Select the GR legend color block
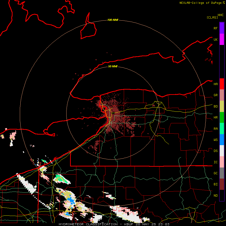The image size is (226, 226). click(x=222, y=95)
